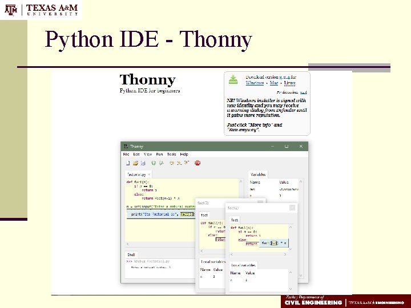Click fact(3) horizontal scrollbar left arrow
The width and height of the screenshot is (411, 308).
(x=202, y=250)
